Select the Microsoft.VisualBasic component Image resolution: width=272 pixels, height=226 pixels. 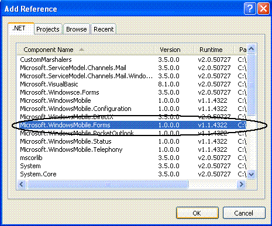click(x=132, y=84)
